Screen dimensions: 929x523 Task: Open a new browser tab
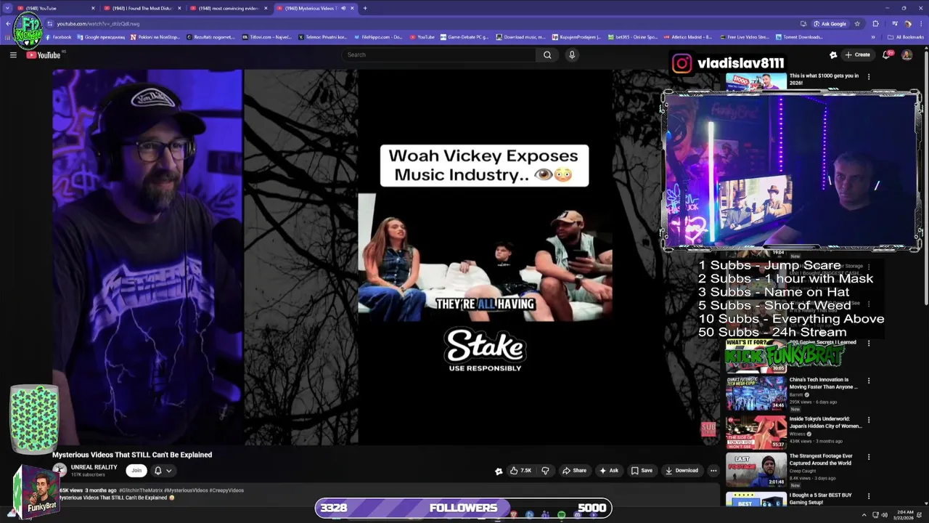(x=365, y=8)
